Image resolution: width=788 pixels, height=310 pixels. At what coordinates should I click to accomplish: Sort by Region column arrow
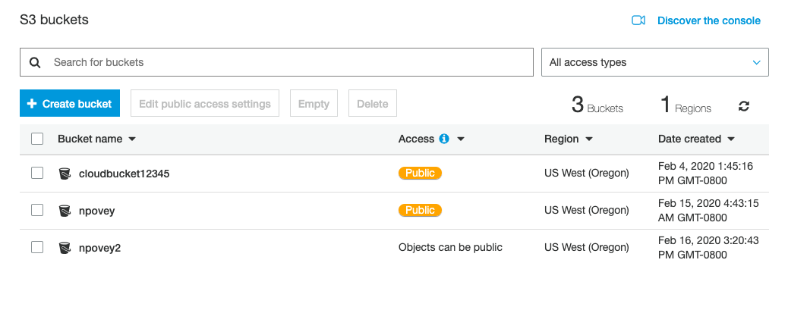589,139
